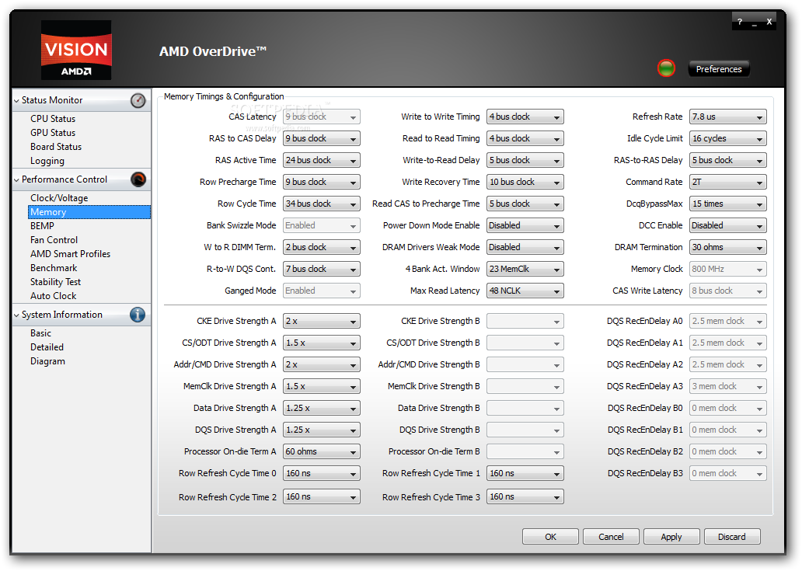
Task: Open the system Diagram page
Action: 47,361
